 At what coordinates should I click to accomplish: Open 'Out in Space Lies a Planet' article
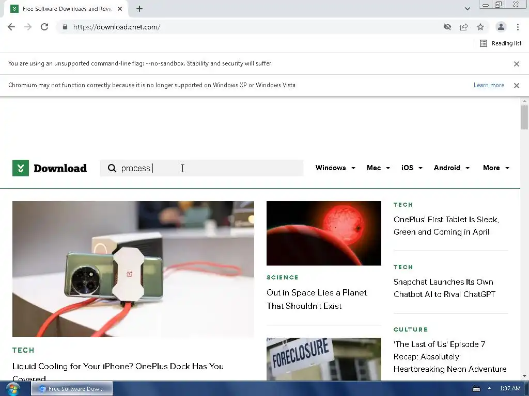317,300
